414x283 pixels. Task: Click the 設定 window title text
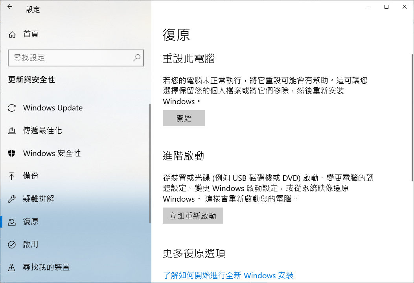pos(33,9)
